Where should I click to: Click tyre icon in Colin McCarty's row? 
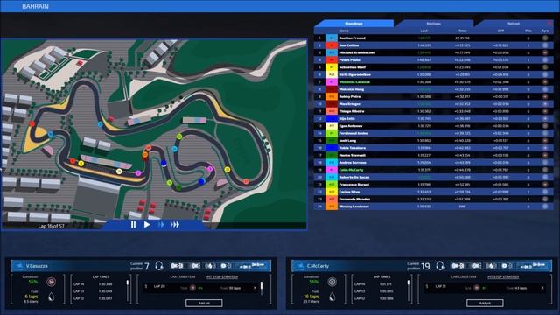[545, 170]
